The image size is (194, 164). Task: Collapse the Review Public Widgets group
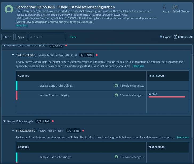pyautogui.click(x=5, y=121)
